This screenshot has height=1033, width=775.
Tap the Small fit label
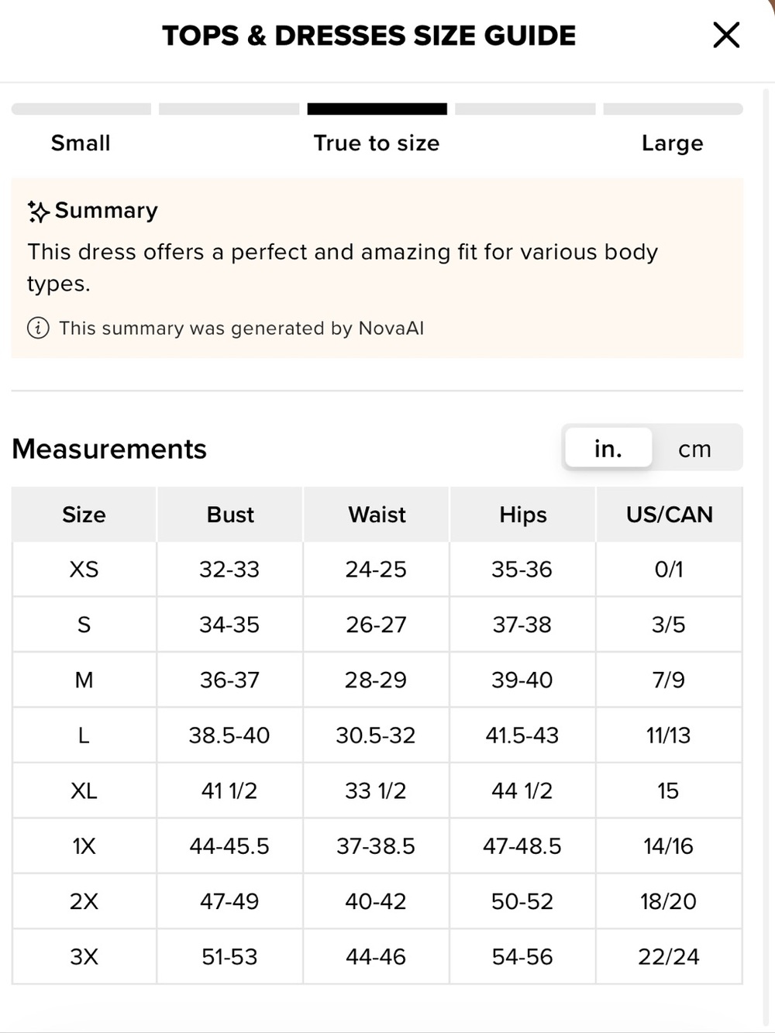pos(81,143)
